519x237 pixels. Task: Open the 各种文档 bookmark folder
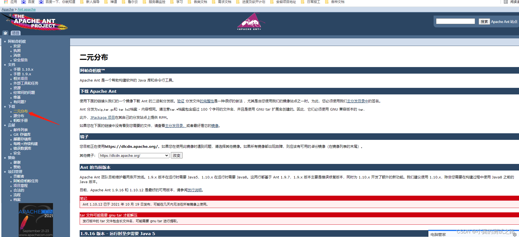pos(335,2)
